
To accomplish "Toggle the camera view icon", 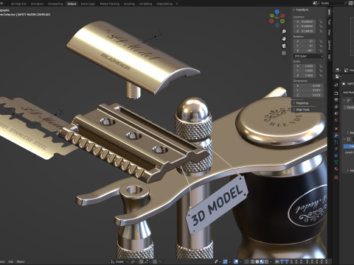I will pos(284,46).
